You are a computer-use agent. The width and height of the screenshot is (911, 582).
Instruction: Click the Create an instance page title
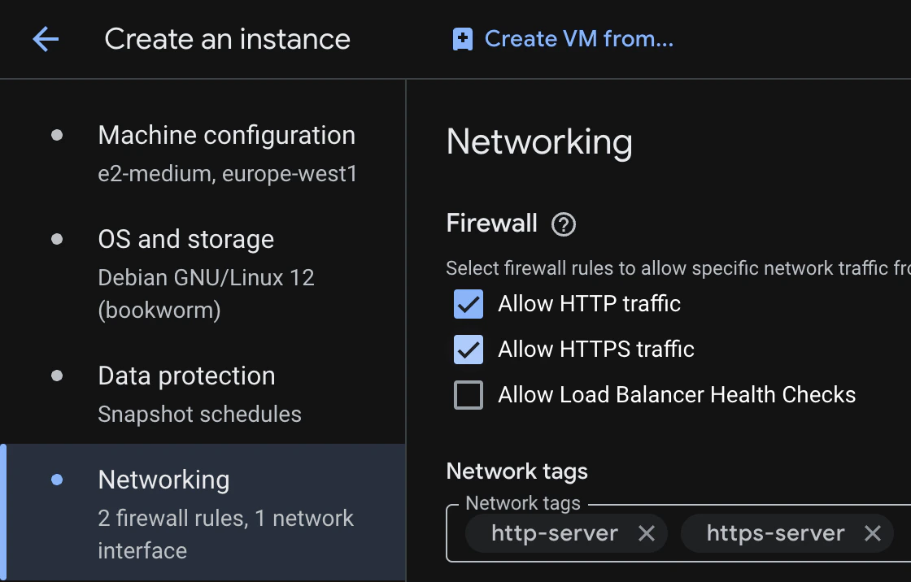click(x=227, y=40)
